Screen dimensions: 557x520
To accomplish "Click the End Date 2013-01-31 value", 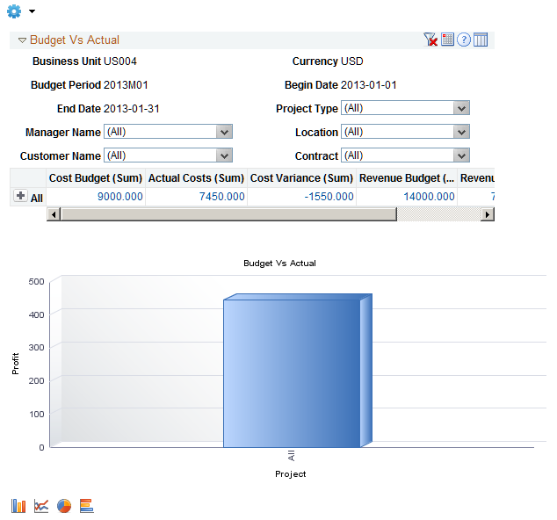I will (132, 109).
